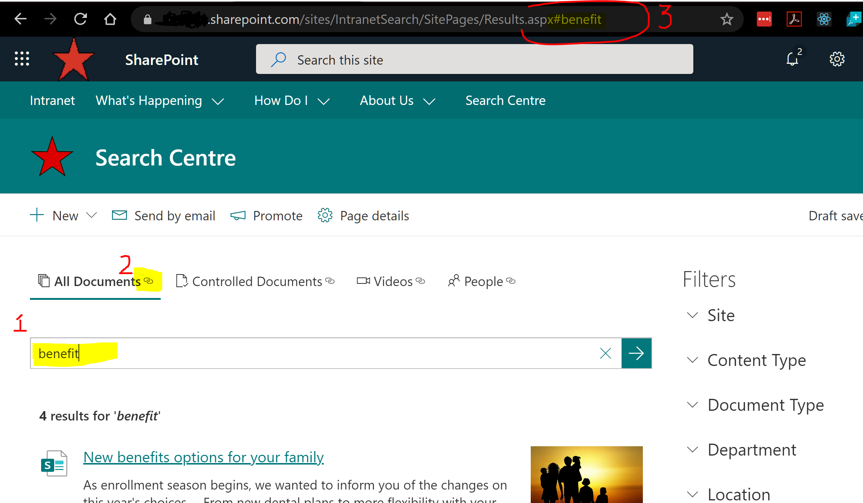This screenshot has width=863, height=503.
Task: Open notifications via the bell icon
Action: coord(792,59)
